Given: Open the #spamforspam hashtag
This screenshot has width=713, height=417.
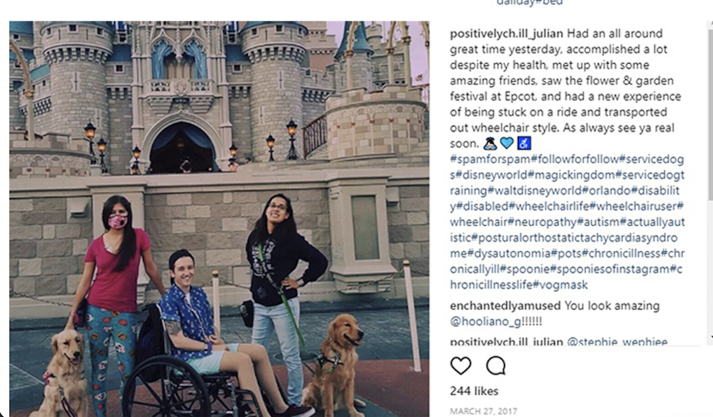Looking at the screenshot, I should click(x=490, y=159).
